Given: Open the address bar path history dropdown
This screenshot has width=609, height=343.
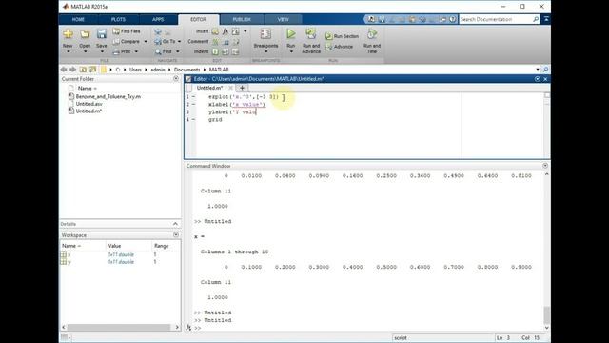Looking at the screenshot, I should (537, 70).
